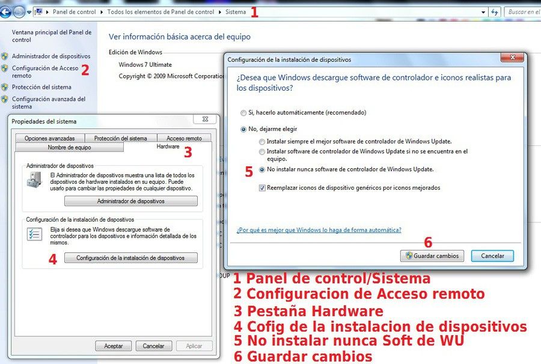This screenshot has width=541, height=364.
Task: Open 'Administrador de dispositivos' sidebar link
Action: [x=51, y=56]
